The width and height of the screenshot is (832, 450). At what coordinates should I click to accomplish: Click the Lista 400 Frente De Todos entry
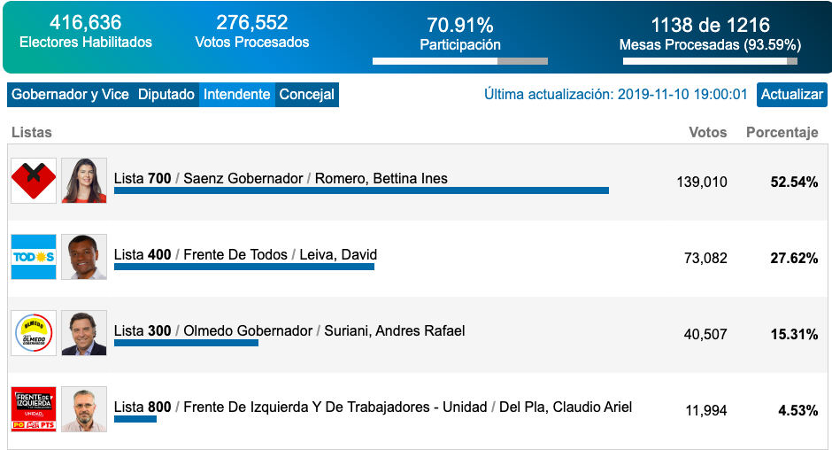245,255
